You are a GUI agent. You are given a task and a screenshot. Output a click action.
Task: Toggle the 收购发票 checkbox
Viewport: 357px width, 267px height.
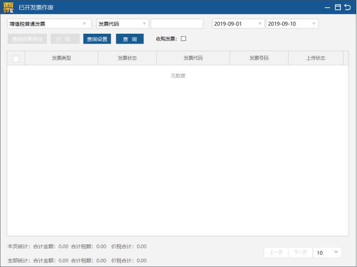coord(183,38)
